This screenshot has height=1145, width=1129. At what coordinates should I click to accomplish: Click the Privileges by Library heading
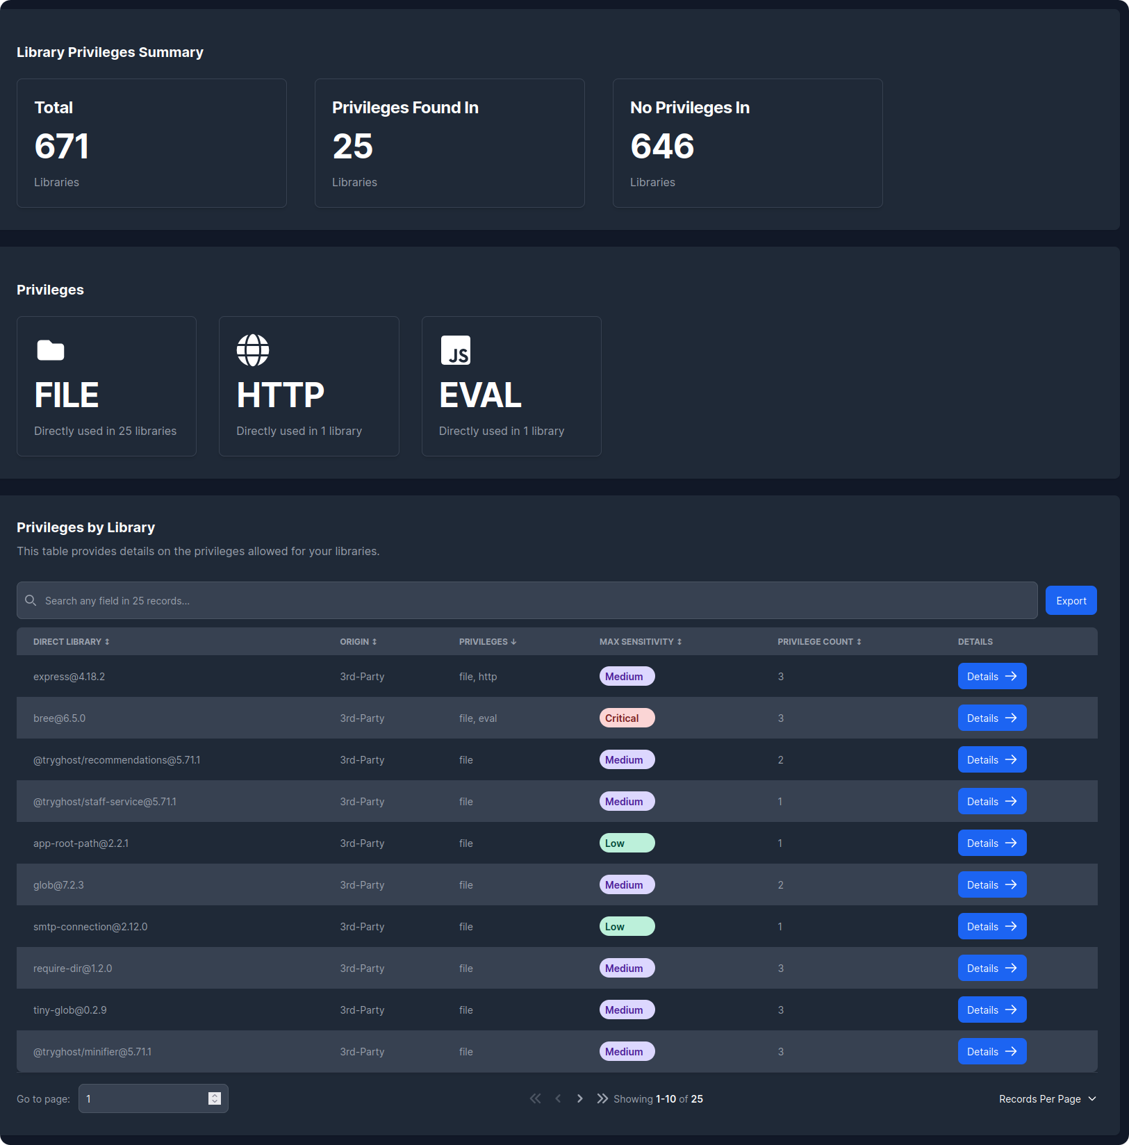pos(85,527)
